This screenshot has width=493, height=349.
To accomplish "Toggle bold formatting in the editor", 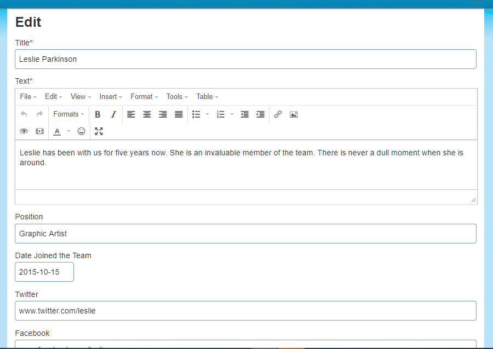I will coord(98,114).
